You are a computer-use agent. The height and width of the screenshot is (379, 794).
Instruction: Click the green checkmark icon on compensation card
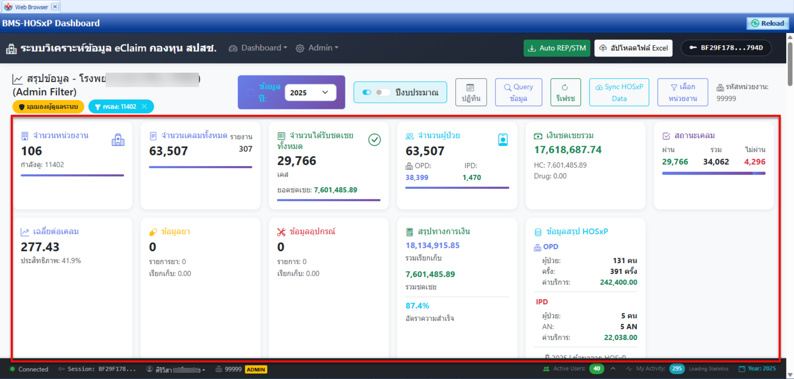374,140
